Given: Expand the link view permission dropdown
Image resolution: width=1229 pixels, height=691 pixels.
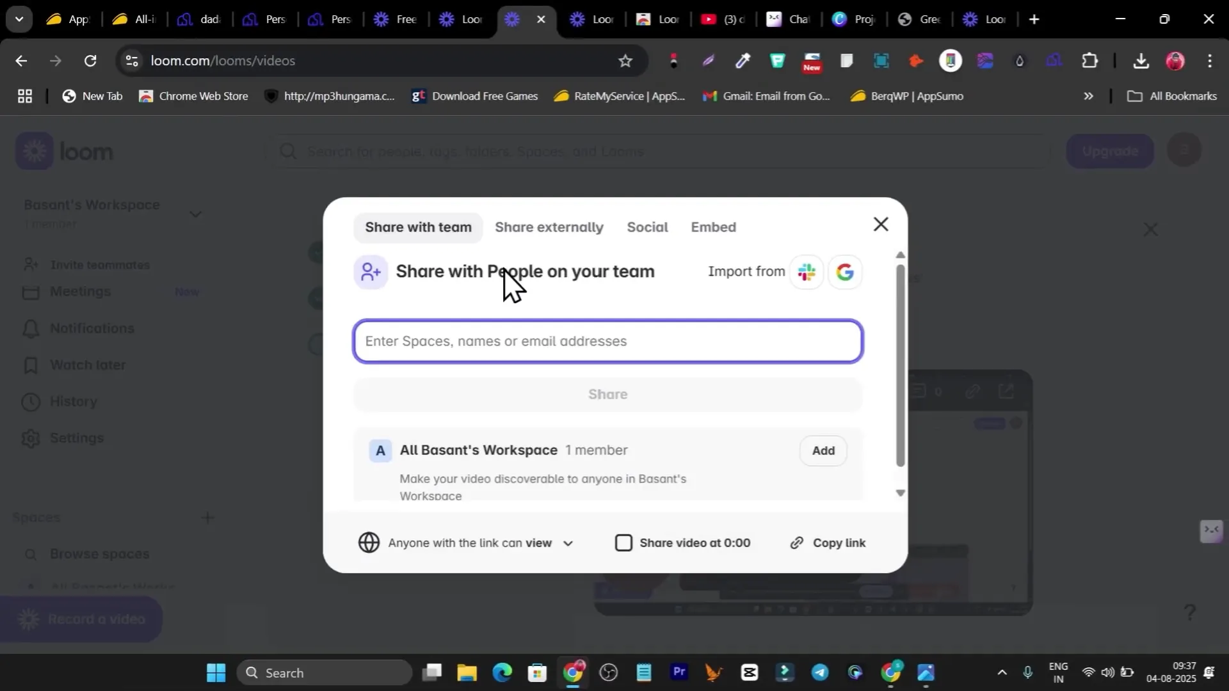Looking at the screenshot, I should (x=568, y=543).
